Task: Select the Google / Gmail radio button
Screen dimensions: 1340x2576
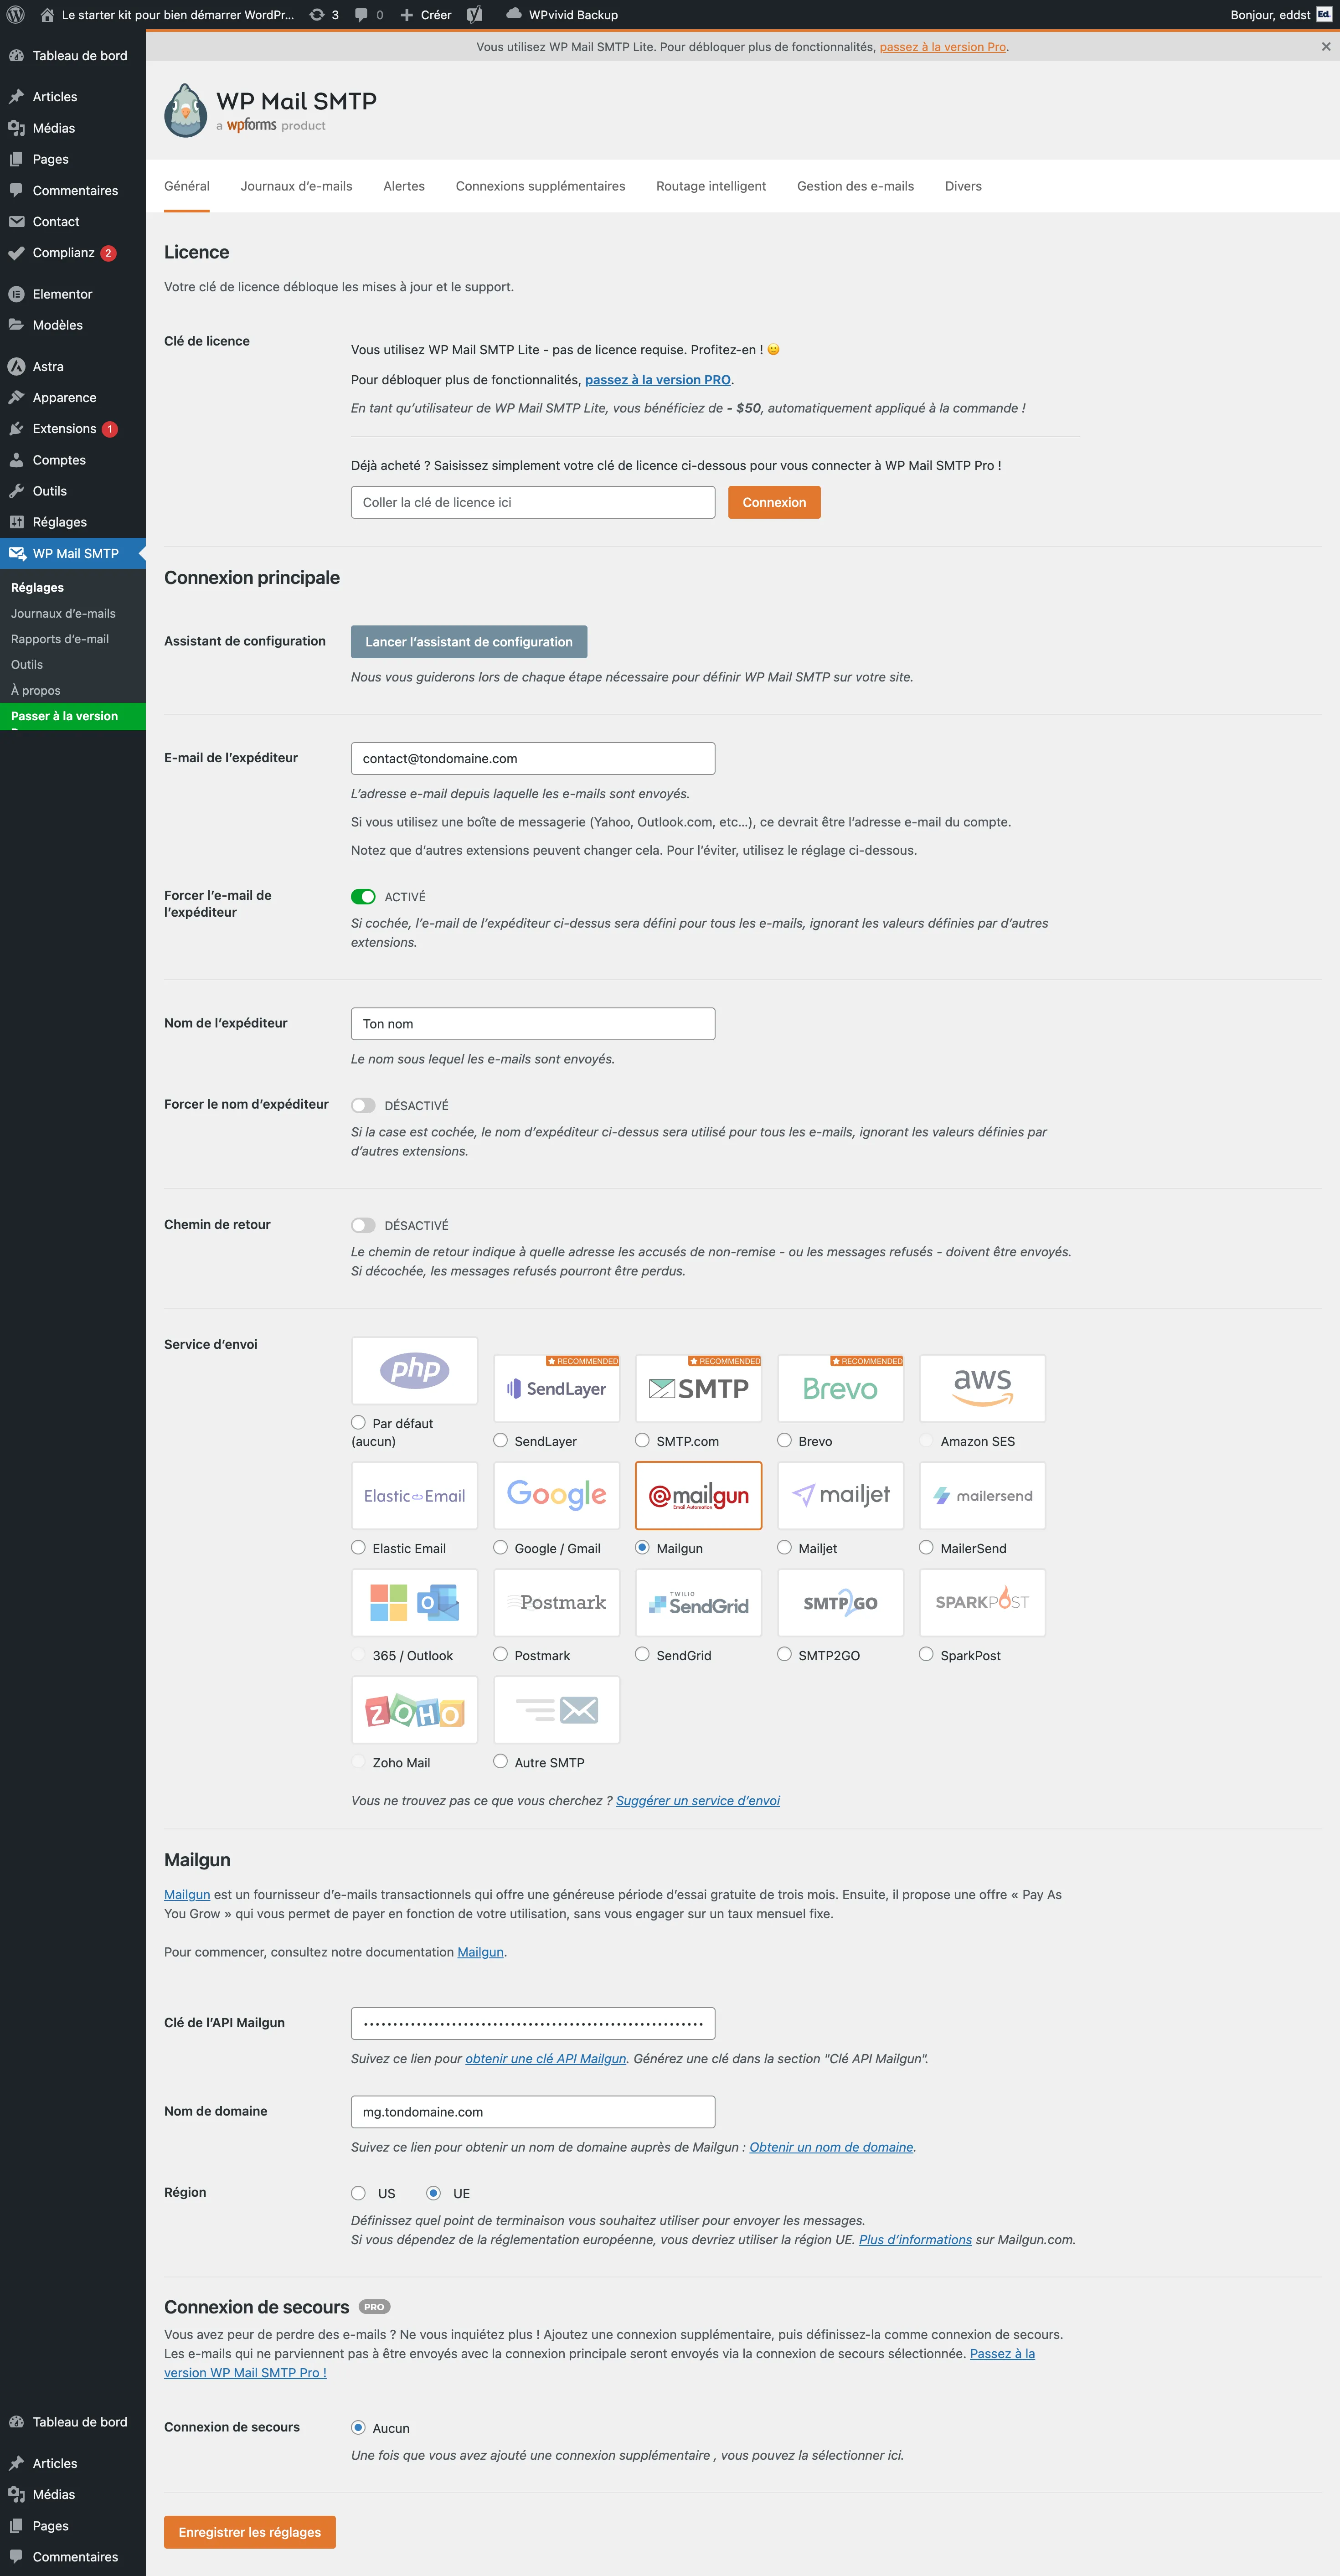Action: 500,1547
